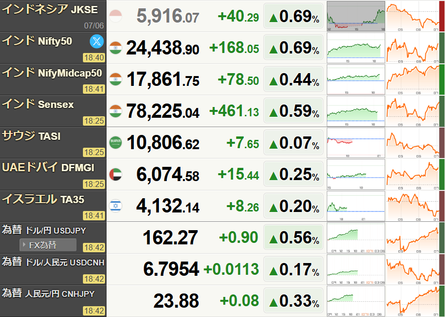Open the USDJPY orange multi-day chart
This screenshot has width=445, height=317.
[413, 238]
